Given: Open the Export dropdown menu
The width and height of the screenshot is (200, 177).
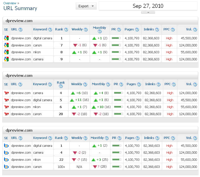Looking at the screenshot, I should [86, 6].
